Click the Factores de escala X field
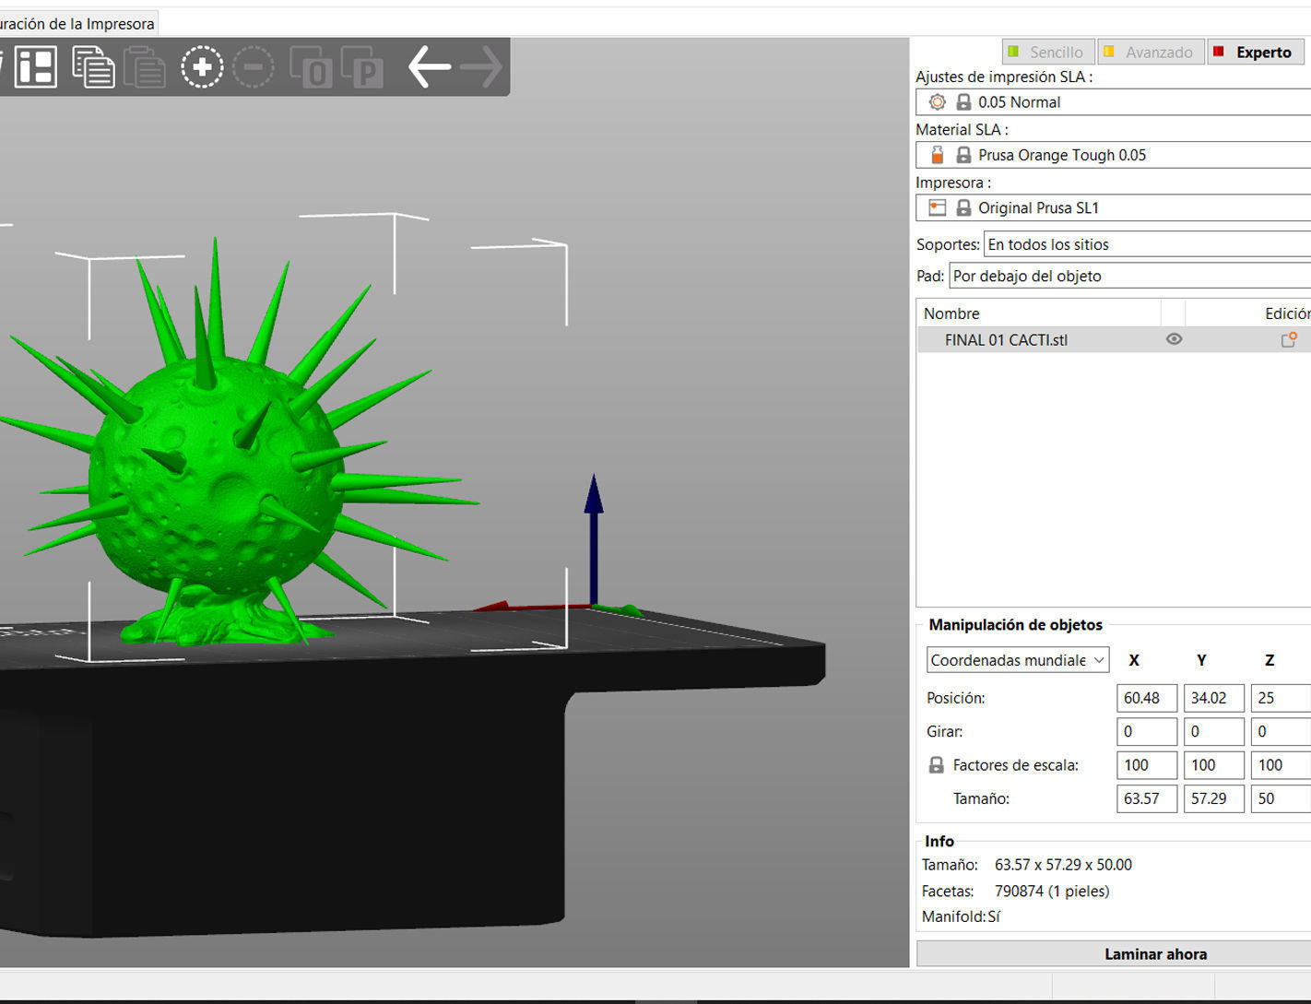Image resolution: width=1311 pixels, height=1004 pixels. pos(1147,765)
